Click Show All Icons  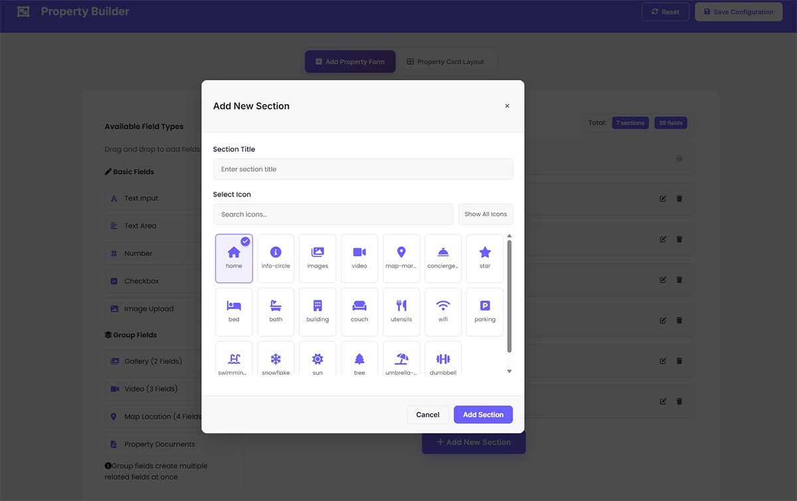click(486, 214)
